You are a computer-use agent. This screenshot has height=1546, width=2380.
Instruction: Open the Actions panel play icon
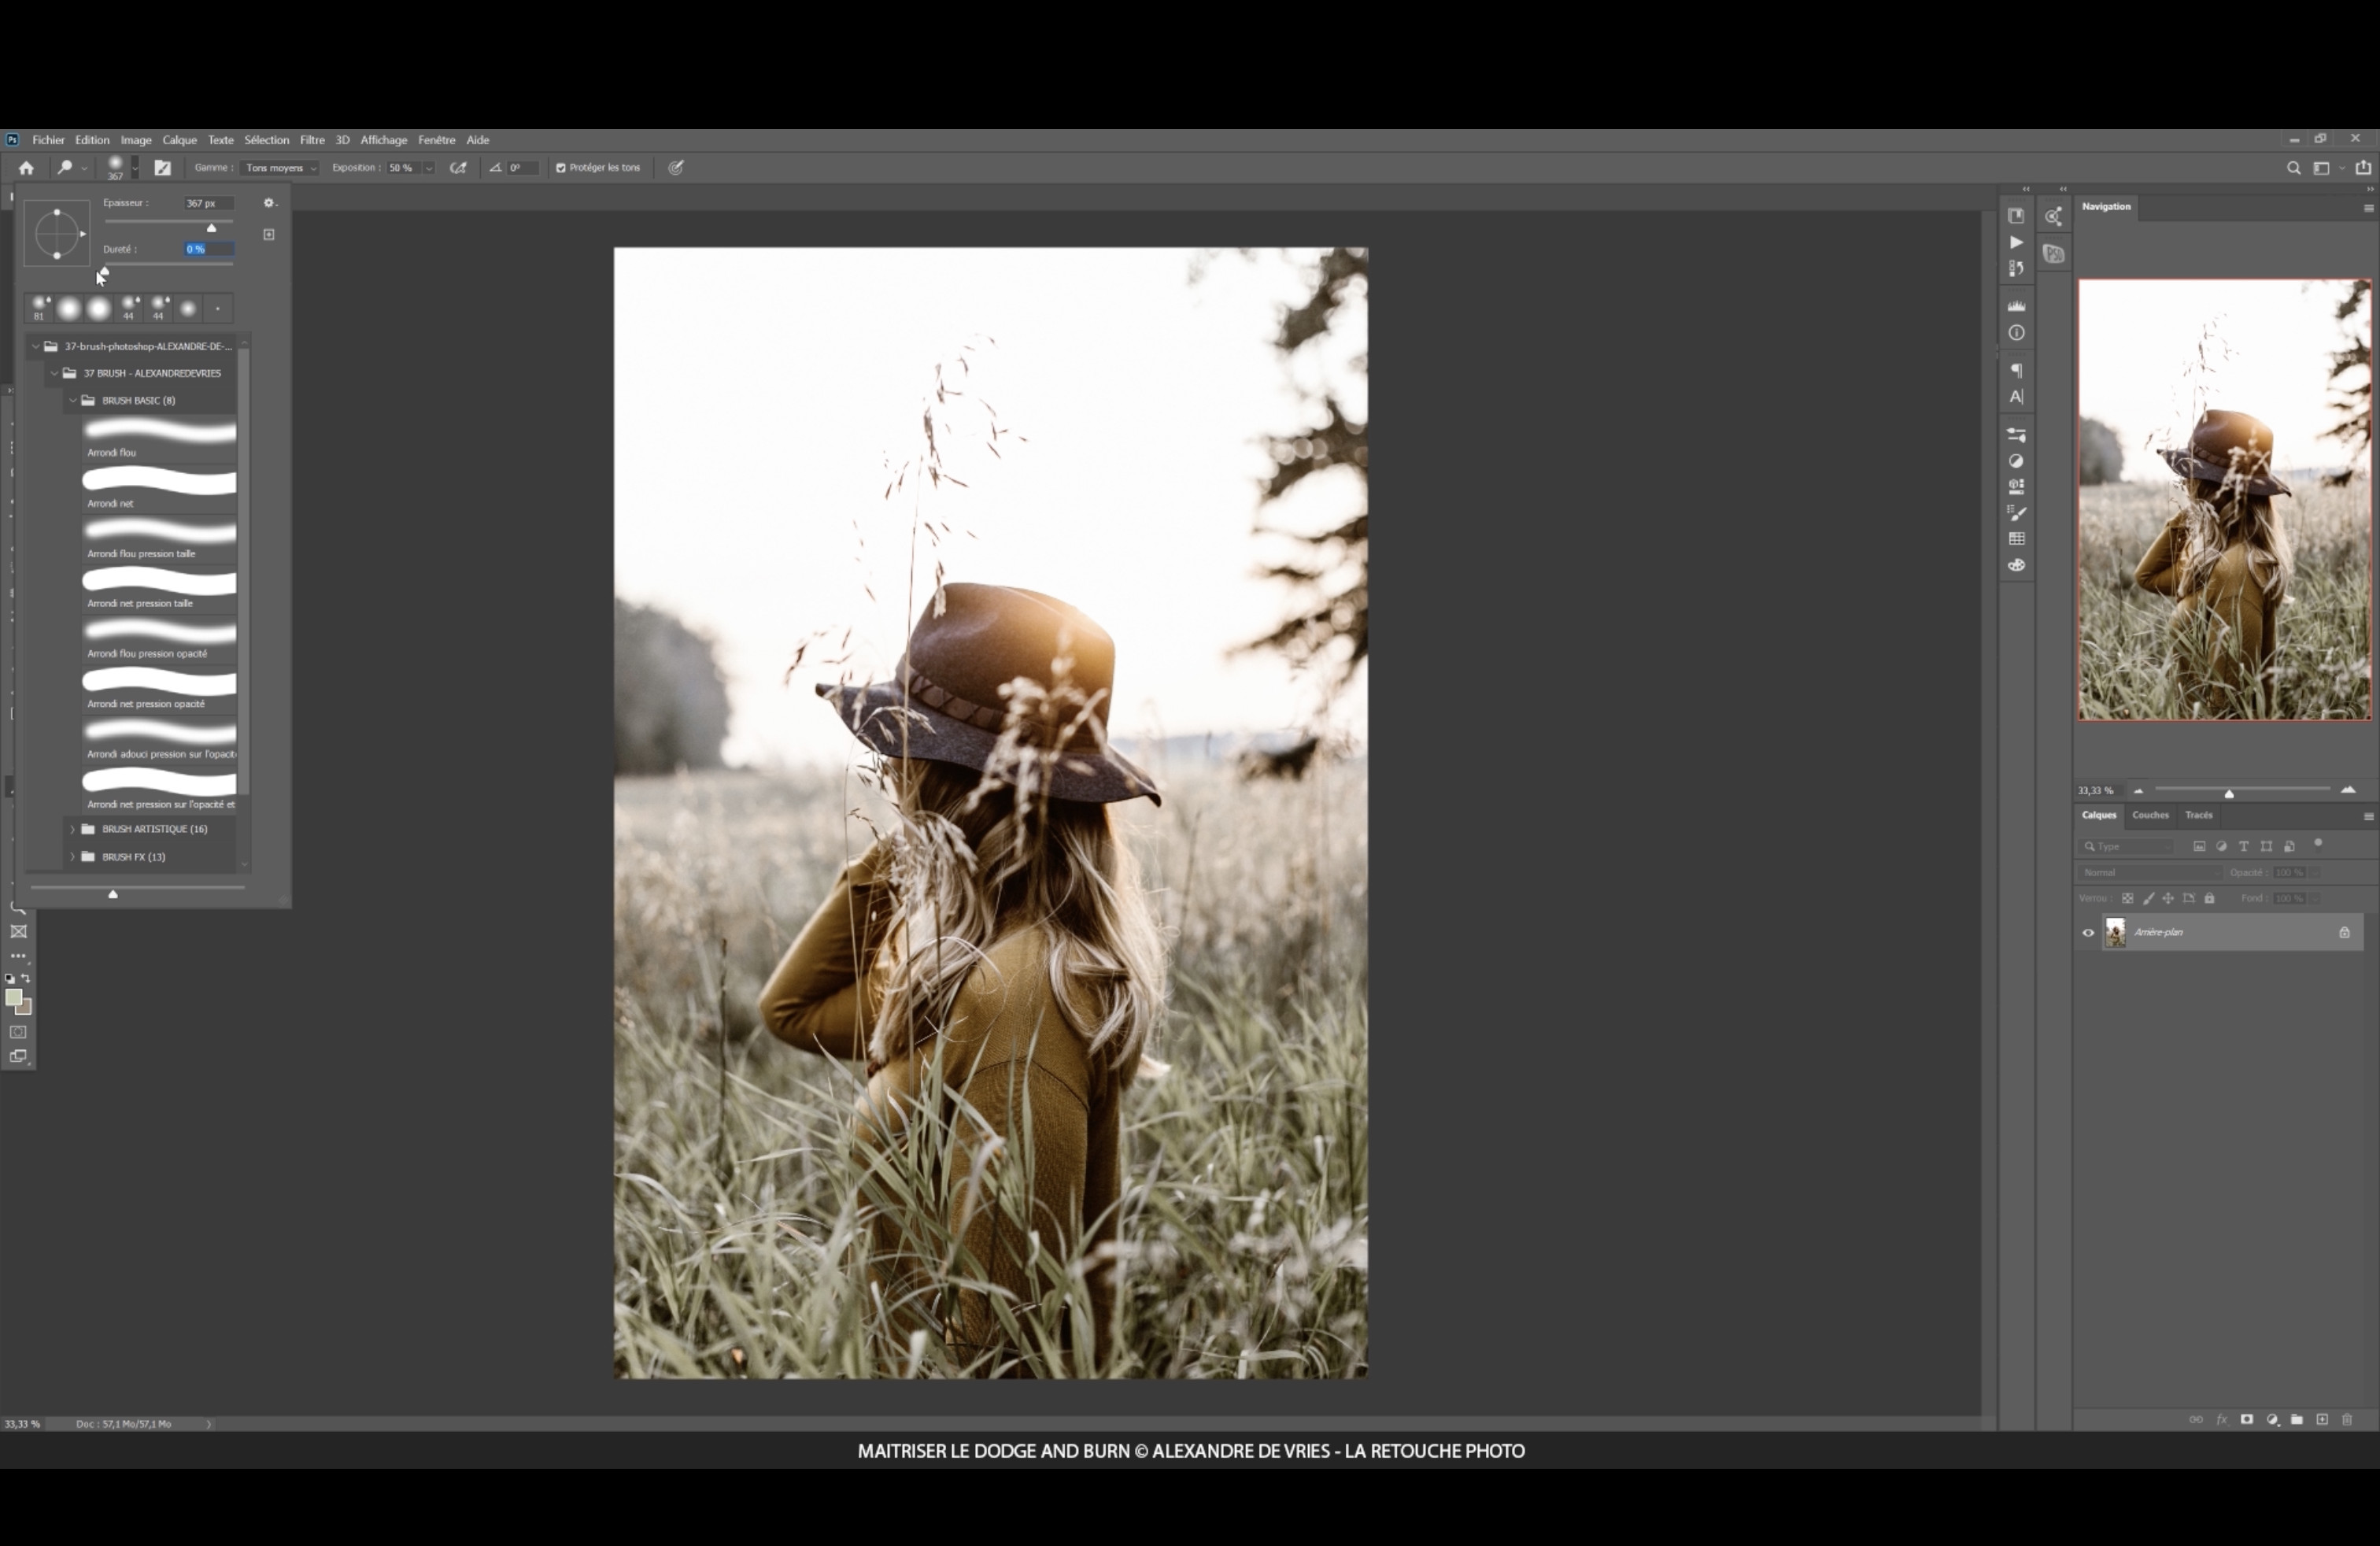tap(2016, 242)
